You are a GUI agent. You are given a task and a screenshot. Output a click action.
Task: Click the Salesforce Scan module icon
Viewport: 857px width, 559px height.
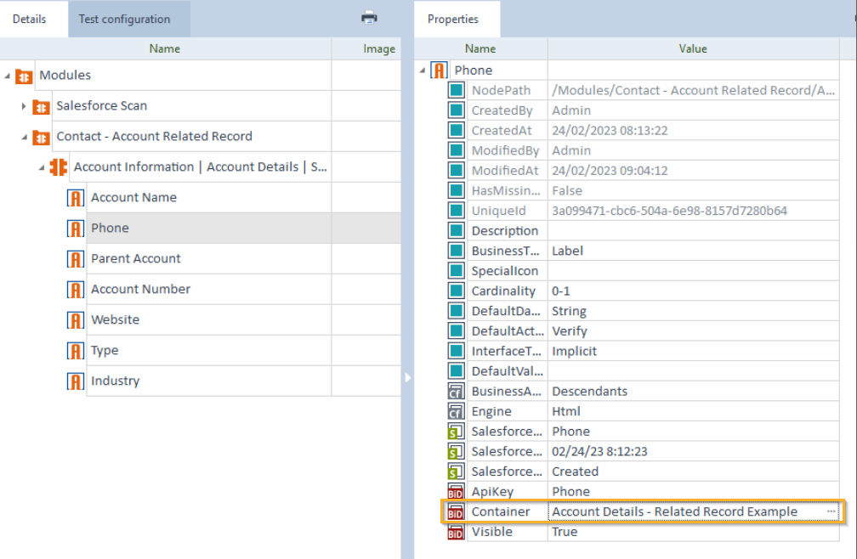tap(41, 106)
